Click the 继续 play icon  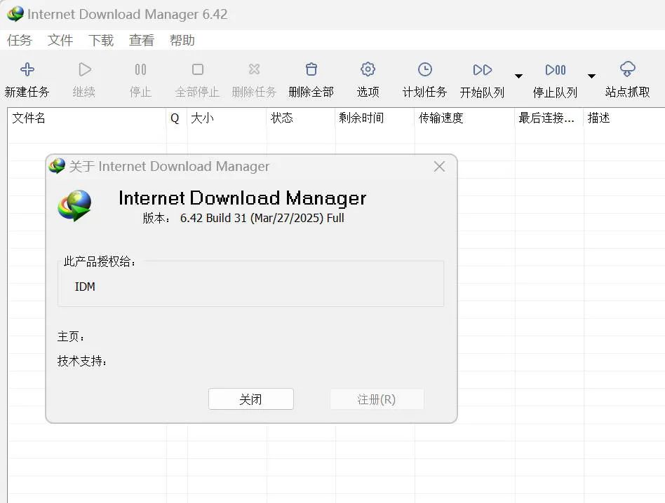pos(84,69)
